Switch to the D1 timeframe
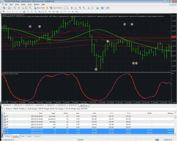This screenshot has width=177, height=141. [x=69, y=12]
